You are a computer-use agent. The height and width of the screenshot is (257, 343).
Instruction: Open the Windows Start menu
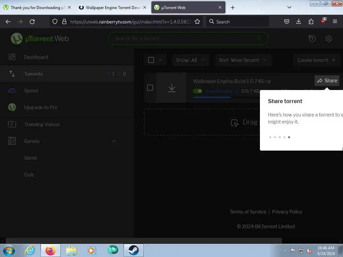9,250
